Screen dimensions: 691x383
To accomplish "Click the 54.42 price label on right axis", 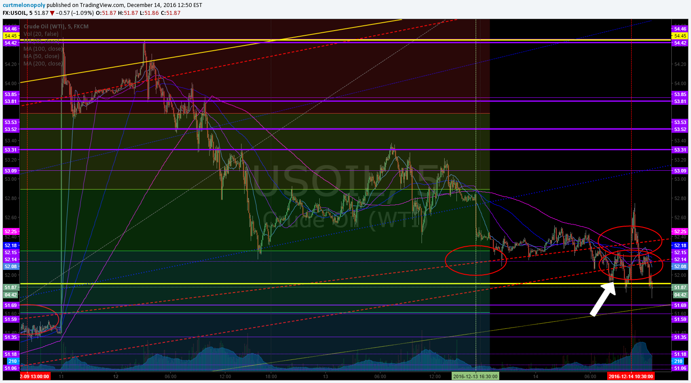I will pos(680,43).
